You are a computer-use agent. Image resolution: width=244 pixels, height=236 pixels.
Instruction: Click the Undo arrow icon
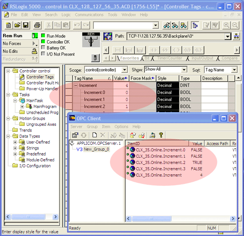[77, 25]
